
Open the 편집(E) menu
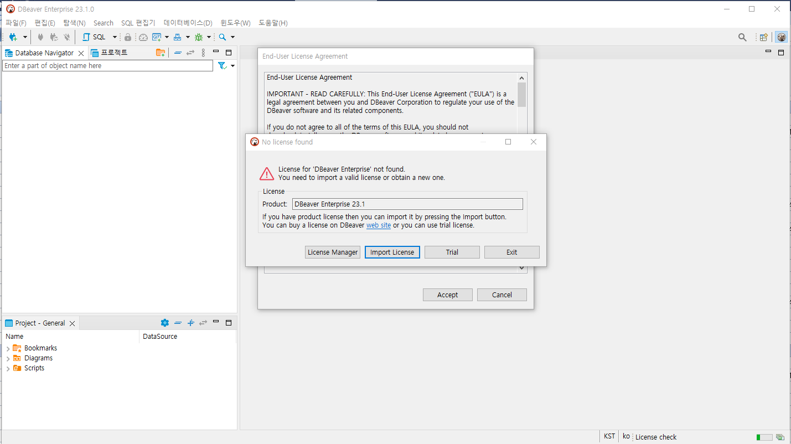pyautogui.click(x=45, y=23)
